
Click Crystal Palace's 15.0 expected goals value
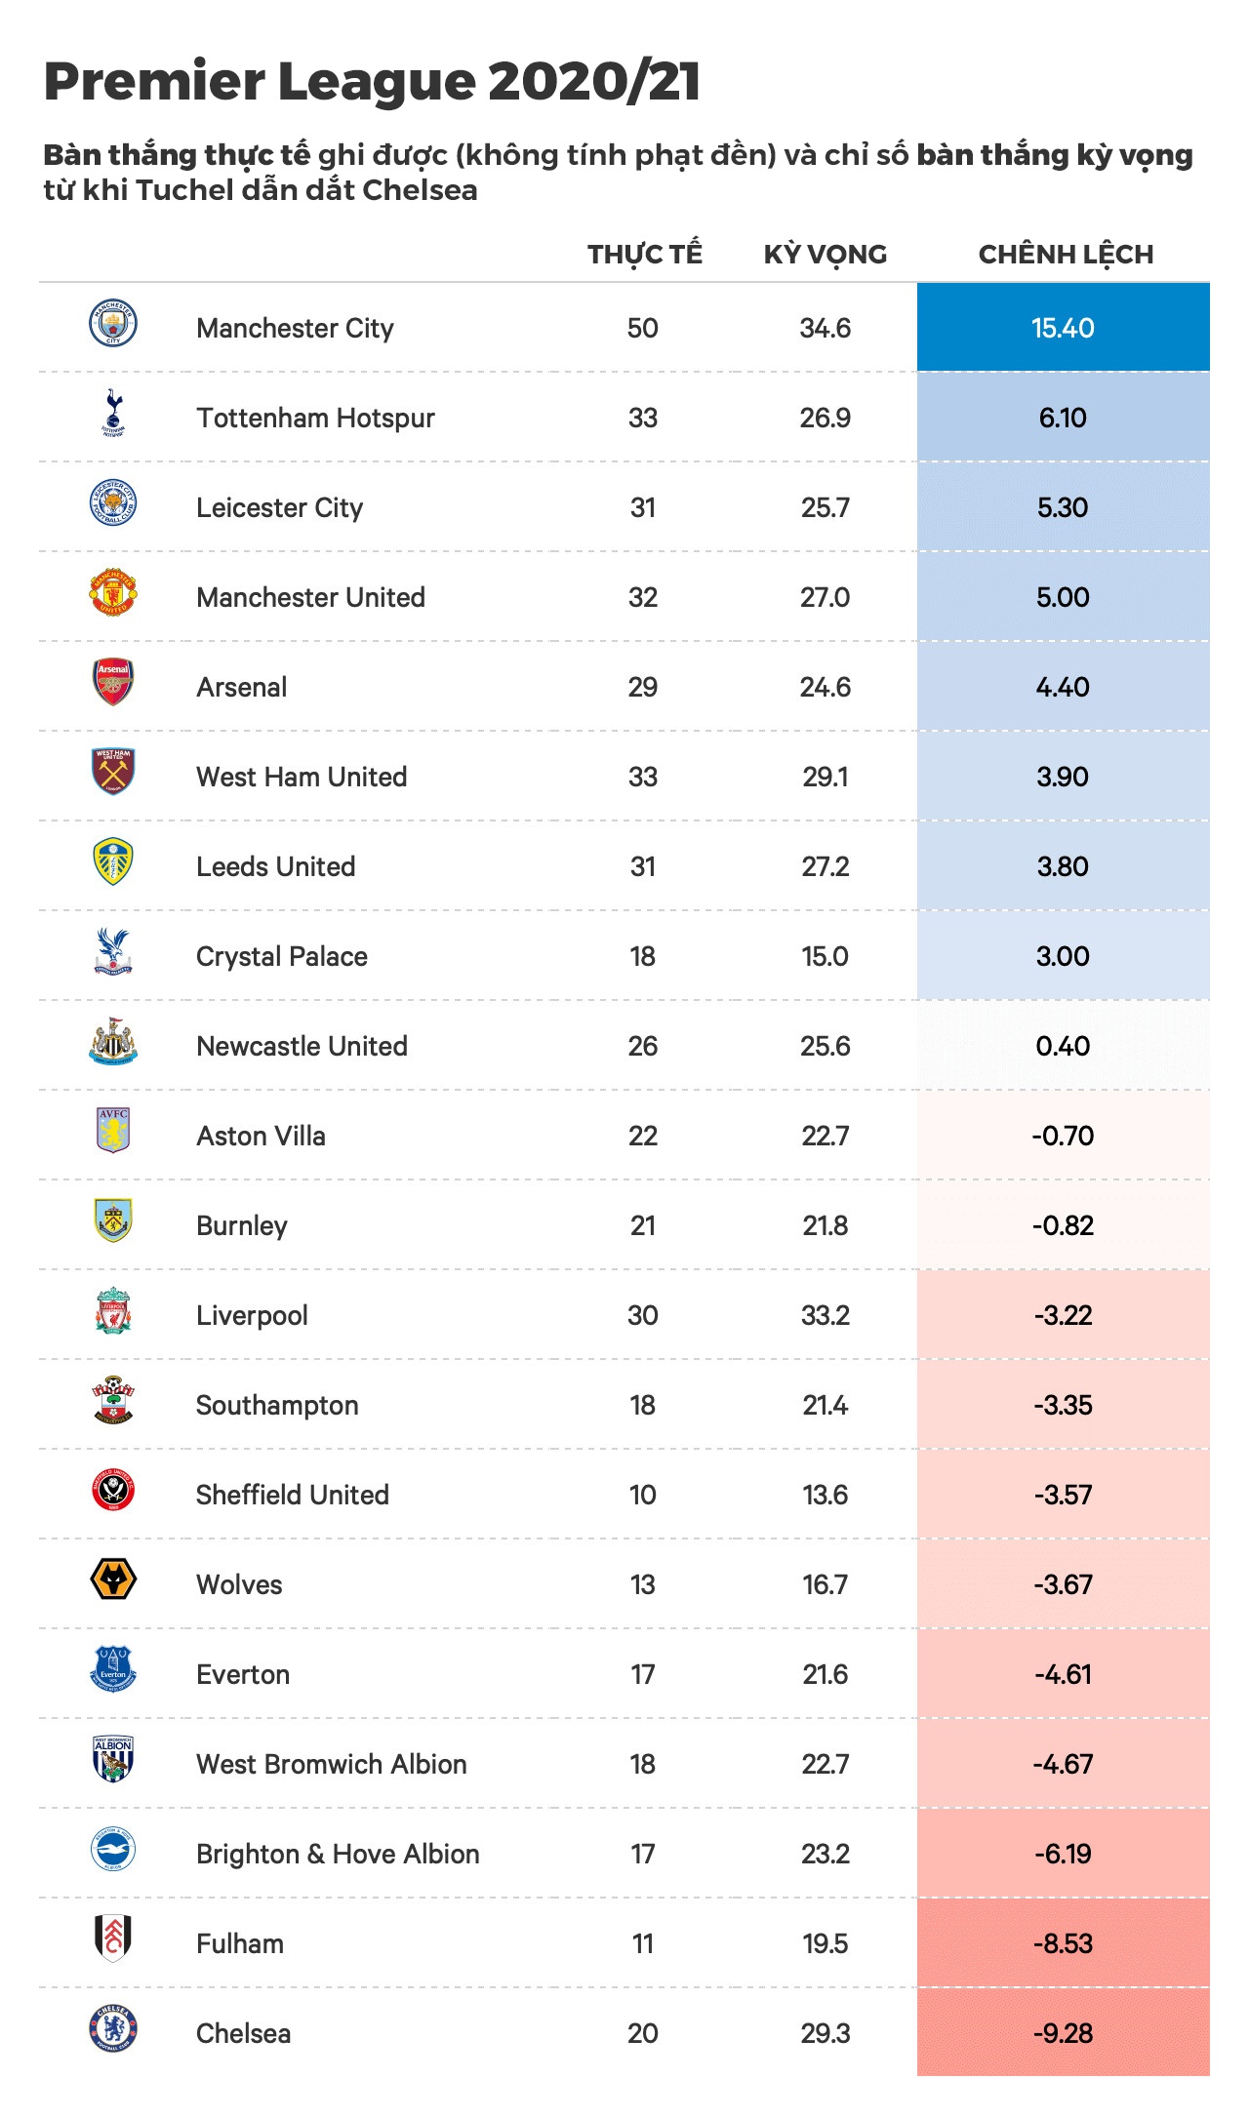(825, 956)
